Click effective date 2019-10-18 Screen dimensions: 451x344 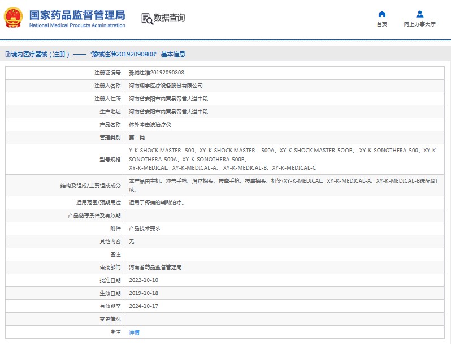click(x=144, y=293)
